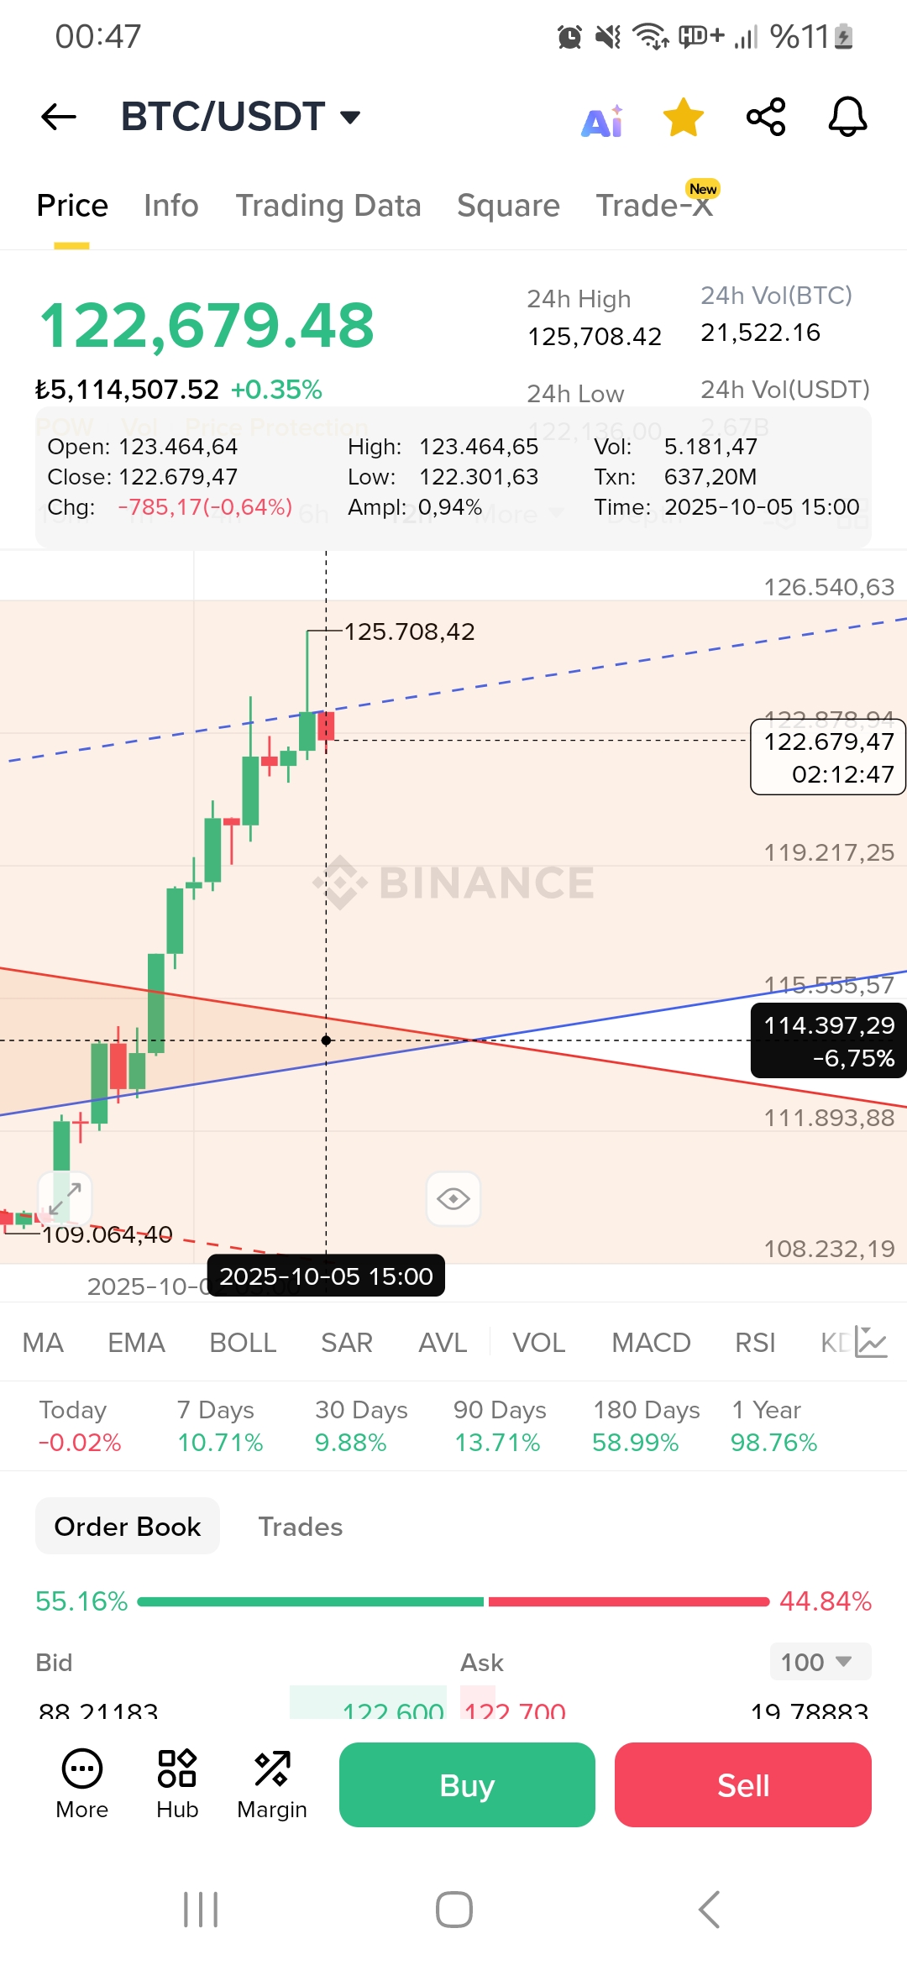Toggle the favorite star for BTC/USDT

[x=684, y=117]
